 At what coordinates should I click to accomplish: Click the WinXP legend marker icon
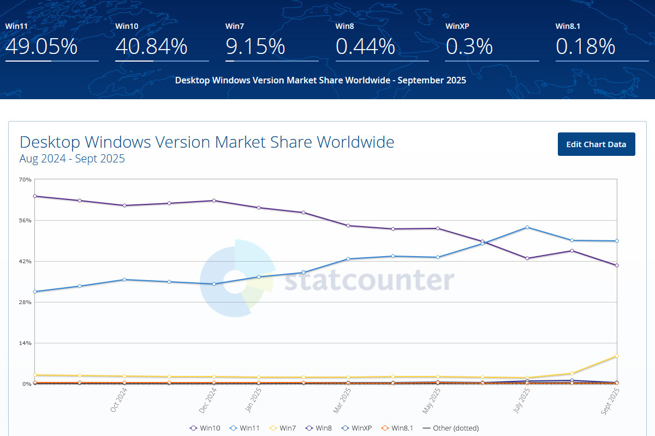pos(346,428)
